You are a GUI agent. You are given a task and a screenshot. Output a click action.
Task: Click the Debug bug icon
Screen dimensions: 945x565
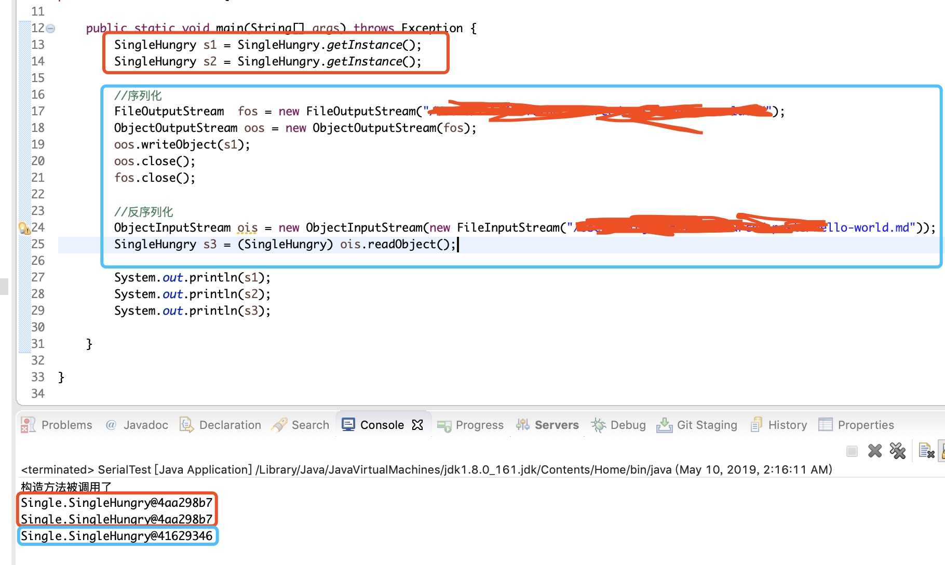[598, 425]
